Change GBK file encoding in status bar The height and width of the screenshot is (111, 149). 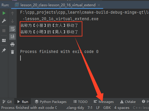point(107,108)
